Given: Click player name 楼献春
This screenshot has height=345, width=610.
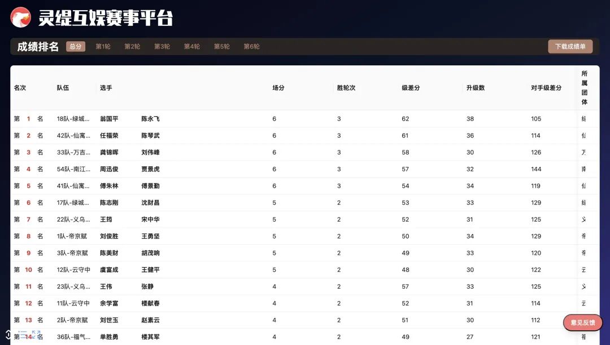Looking at the screenshot, I should (151, 303).
